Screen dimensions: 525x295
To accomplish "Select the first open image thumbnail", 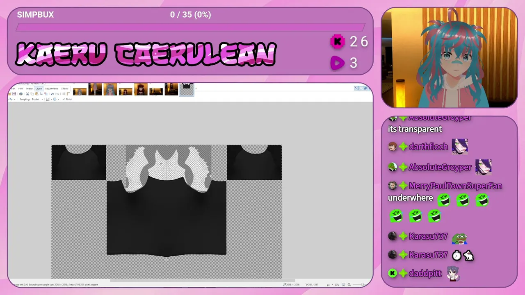I will click(80, 91).
